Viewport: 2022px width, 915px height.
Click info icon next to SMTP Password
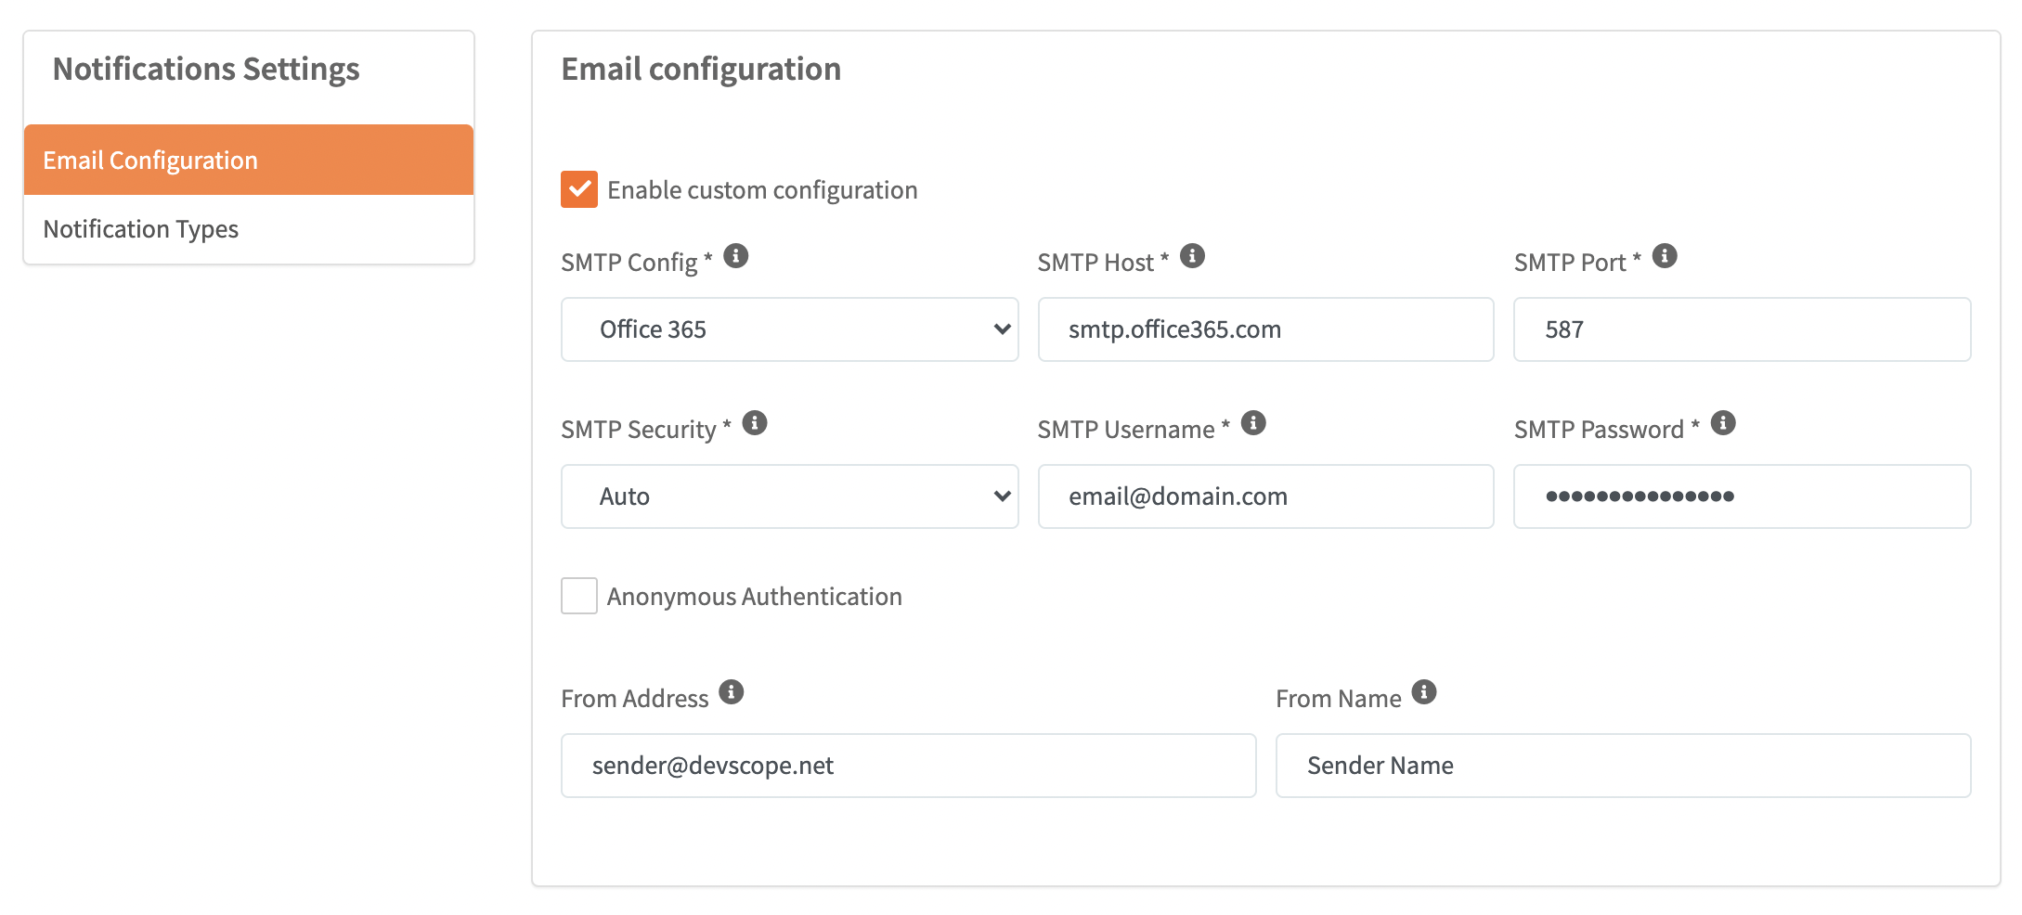pos(1723,423)
